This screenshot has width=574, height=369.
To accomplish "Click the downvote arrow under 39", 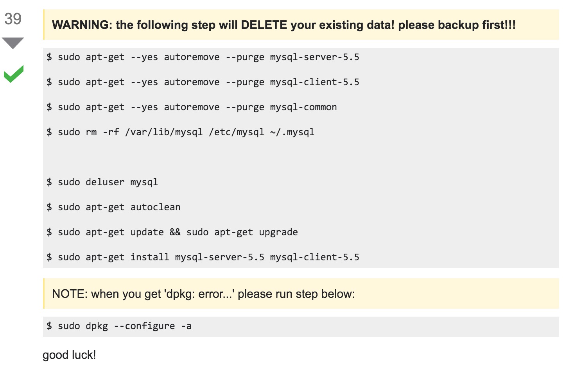I will pos(13,43).
